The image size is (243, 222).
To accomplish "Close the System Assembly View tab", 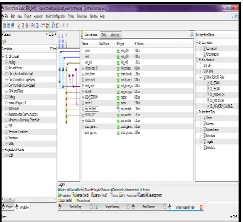I will (x=201, y=207).
